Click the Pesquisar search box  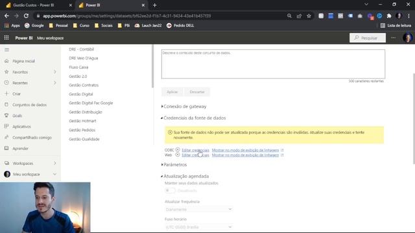point(368,38)
